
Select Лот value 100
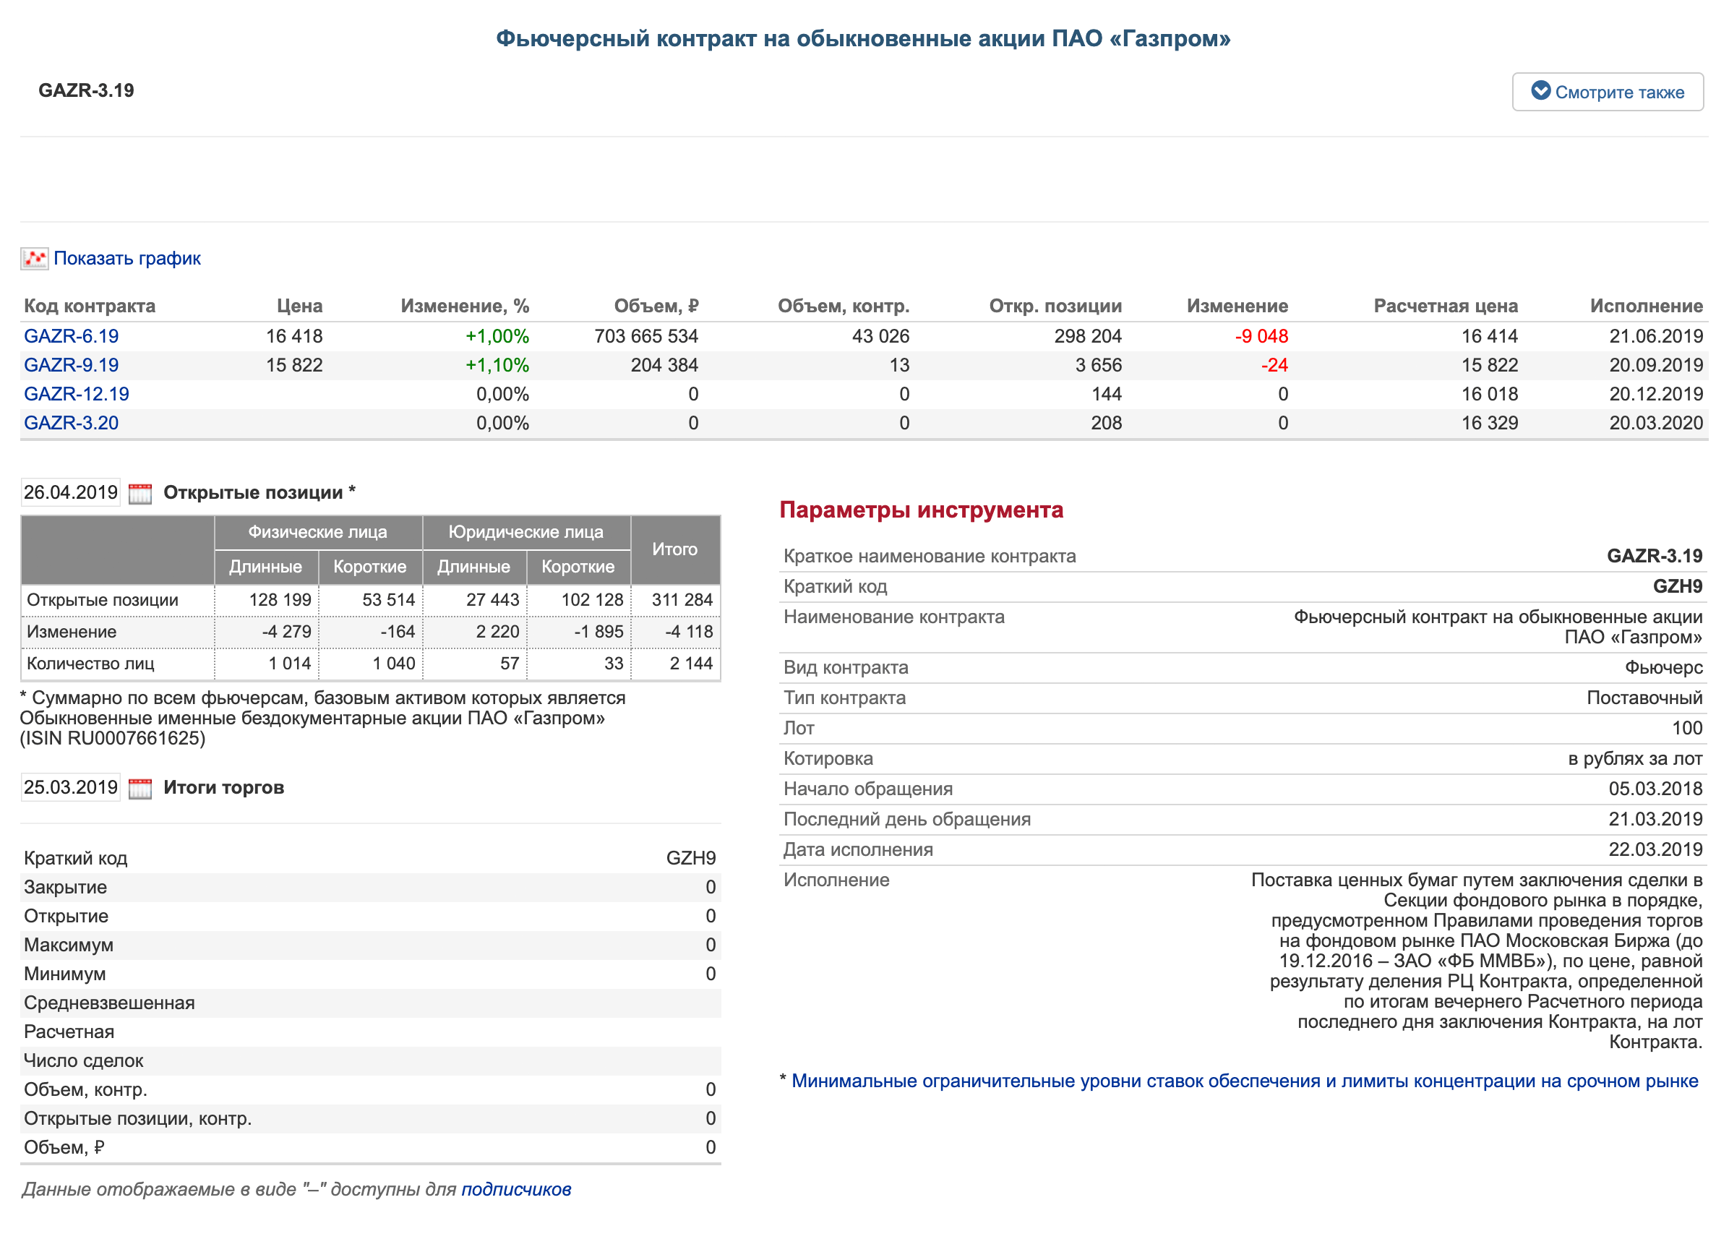tap(1687, 728)
